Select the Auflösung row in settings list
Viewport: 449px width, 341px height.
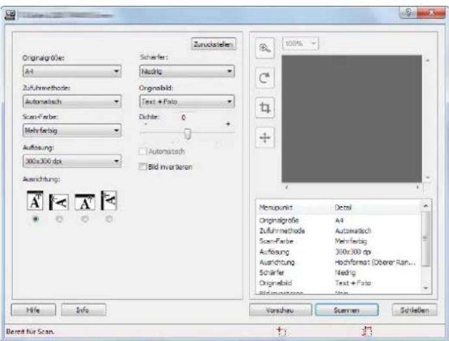click(x=340, y=252)
